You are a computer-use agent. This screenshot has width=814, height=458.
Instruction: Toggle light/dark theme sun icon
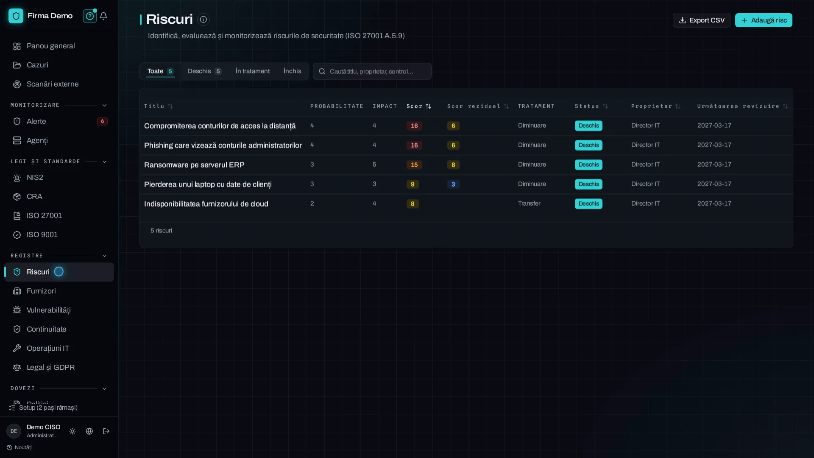pyautogui.click(x=72, y=431)
